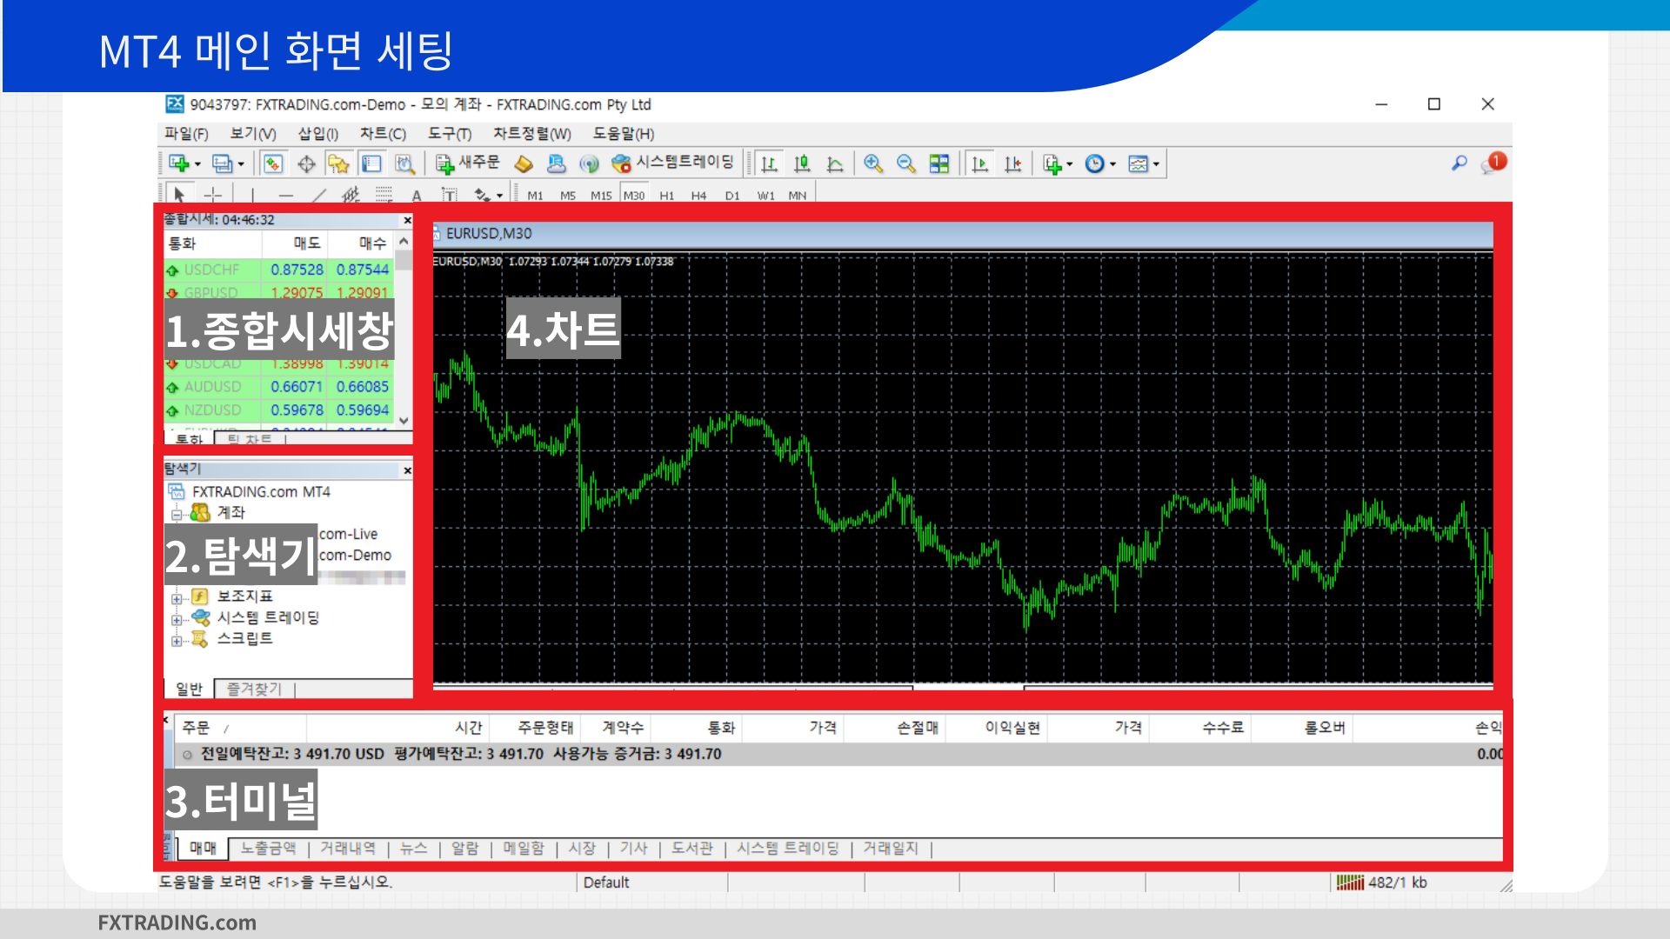Switch timeframe to M1
This screenshot has width=1670, height=939.
click(x=535, y=196)
